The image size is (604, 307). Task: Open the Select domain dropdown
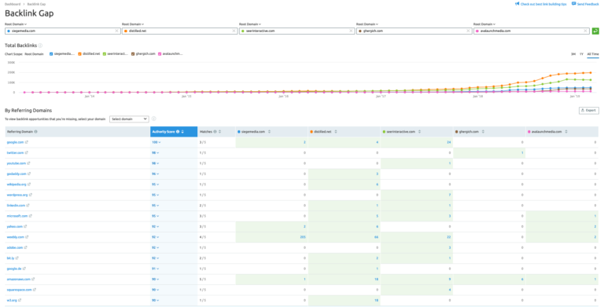(x=129, y=119)
